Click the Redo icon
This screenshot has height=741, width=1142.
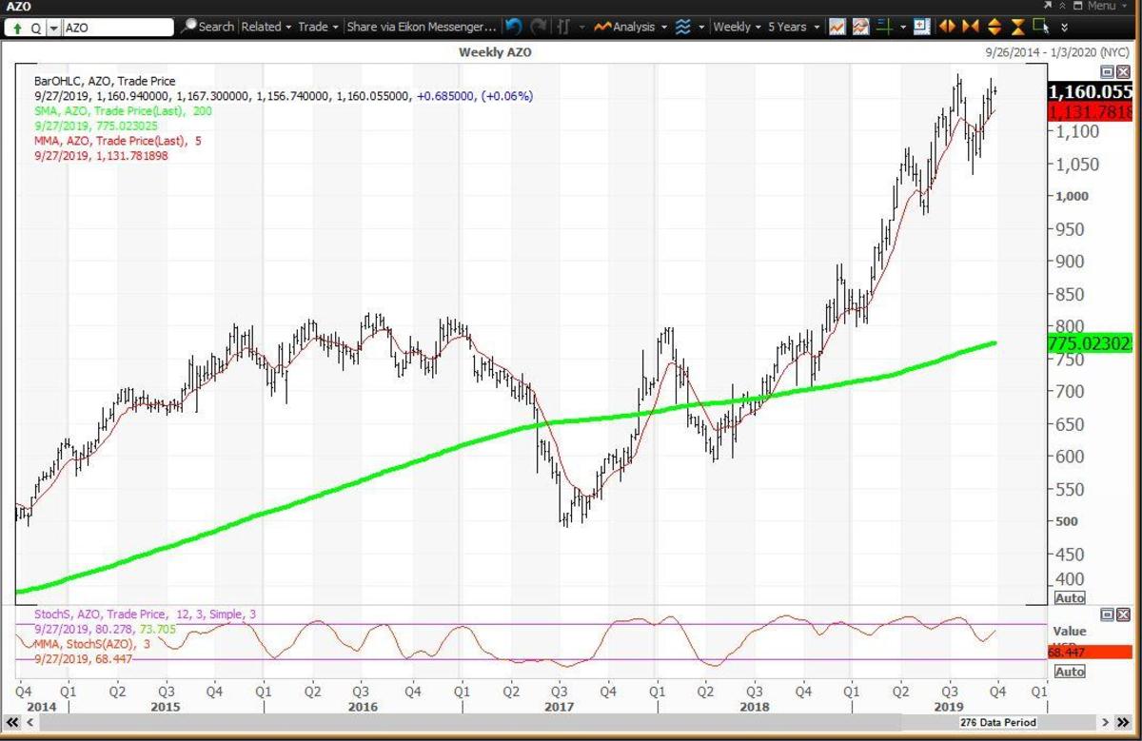tap(538, 27)
